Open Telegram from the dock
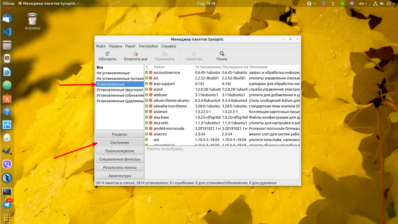The width and height of the screenshot is (398, 224). 7,204
